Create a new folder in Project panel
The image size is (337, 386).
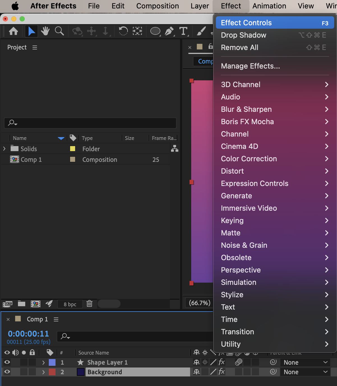coord(22,304)
